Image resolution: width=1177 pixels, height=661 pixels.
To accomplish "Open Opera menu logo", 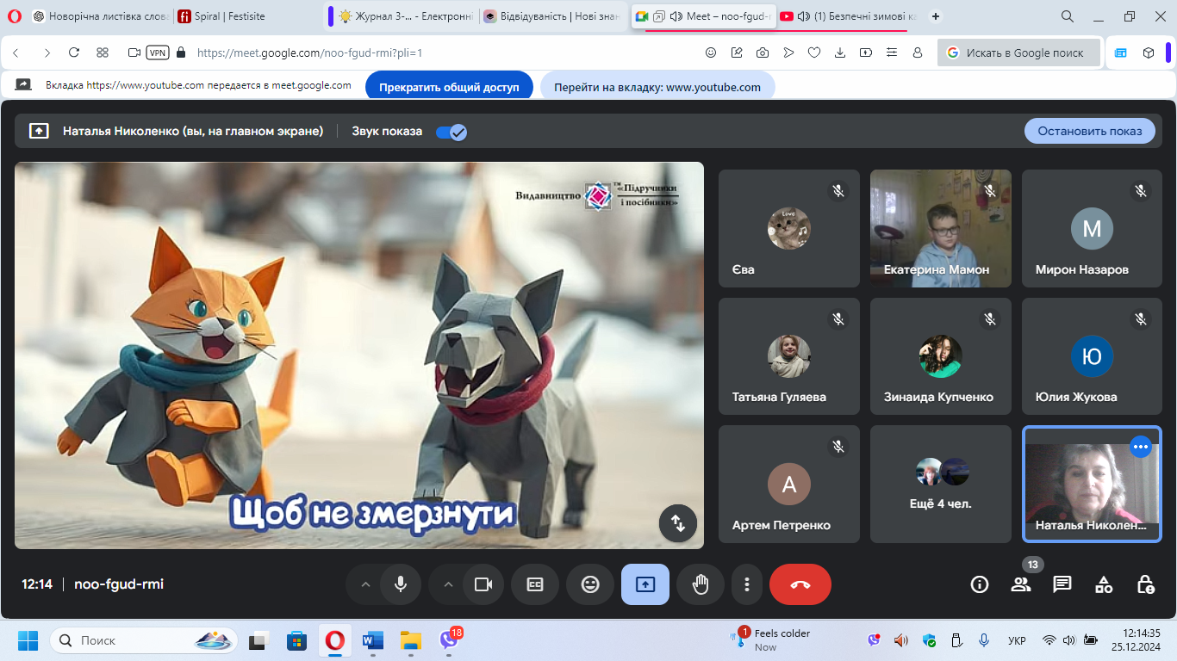I will coord(14,16).
